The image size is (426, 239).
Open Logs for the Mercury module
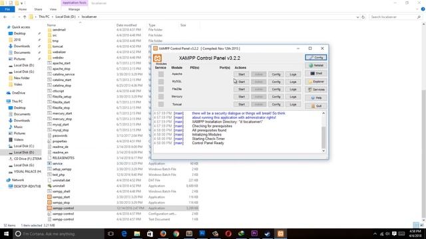[x=293, y=97]
